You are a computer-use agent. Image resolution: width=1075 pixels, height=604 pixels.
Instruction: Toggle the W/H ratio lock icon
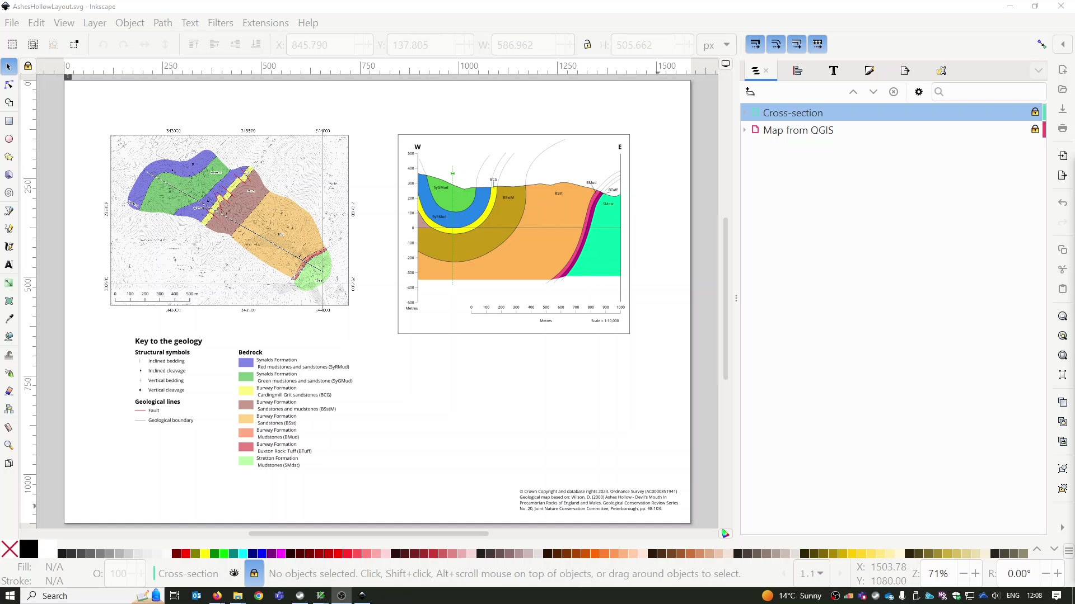[x=587, y=45]
